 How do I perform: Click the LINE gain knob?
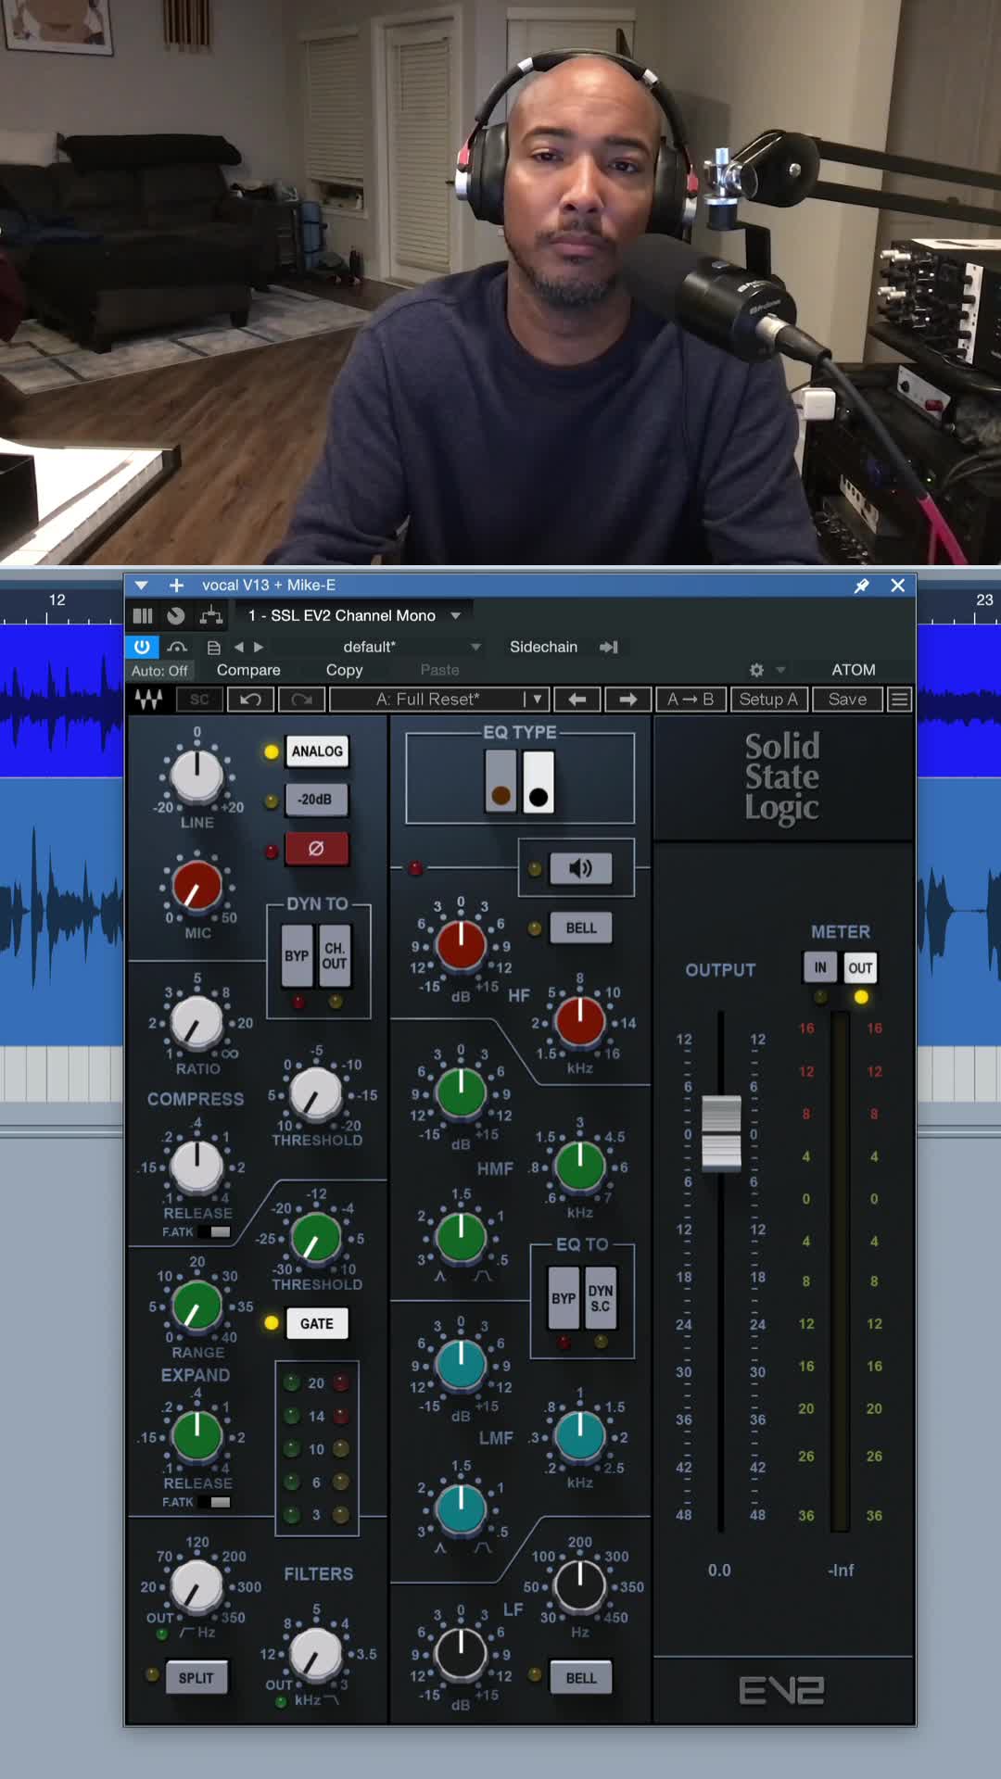pyautogui.click(x=196, y=776)
